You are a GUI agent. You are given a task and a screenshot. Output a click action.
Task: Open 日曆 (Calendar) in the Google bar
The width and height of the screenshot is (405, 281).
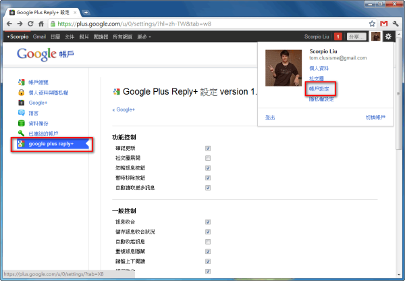(x=55, y=36)
